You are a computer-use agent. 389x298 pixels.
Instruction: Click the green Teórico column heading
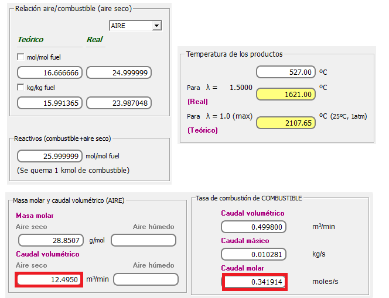coord(30,40)
